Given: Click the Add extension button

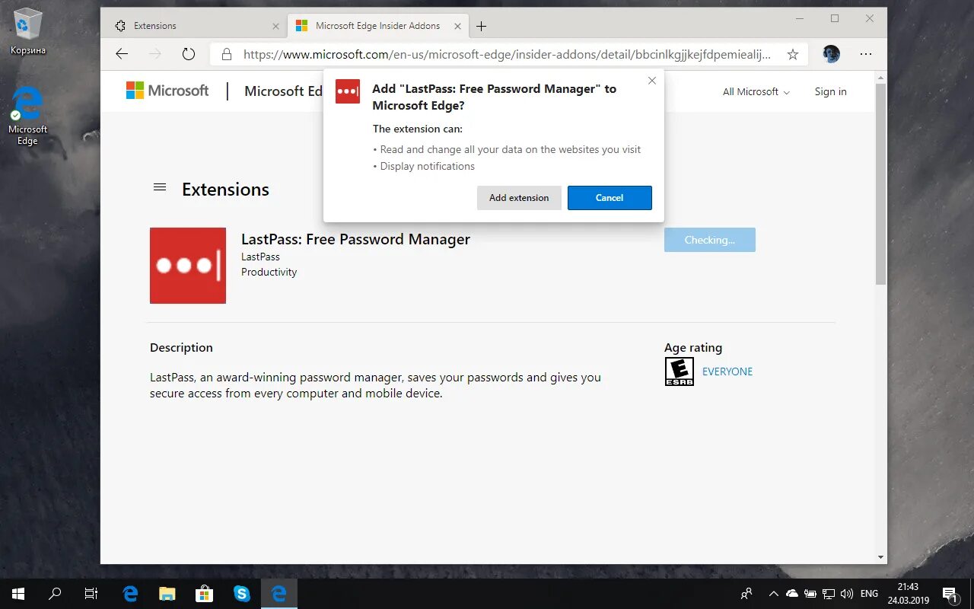Looking at the screenshot, I should 519,198.
